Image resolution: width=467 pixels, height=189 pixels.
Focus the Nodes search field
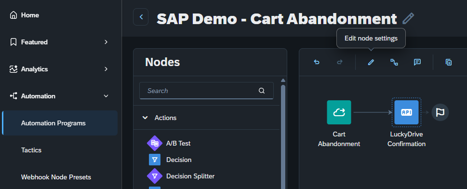tap(206, 91)
